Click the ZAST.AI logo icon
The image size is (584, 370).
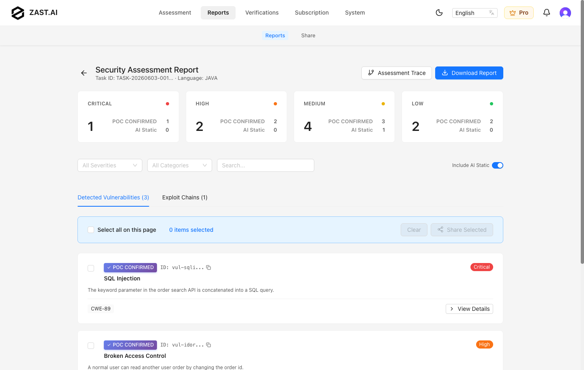(18, 13)
